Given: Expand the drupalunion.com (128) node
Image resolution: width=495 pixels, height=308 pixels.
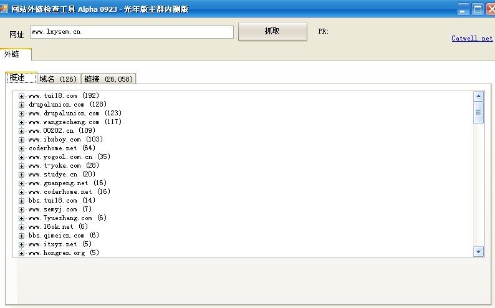Looking at the screenshot, I should coord(22,105).
